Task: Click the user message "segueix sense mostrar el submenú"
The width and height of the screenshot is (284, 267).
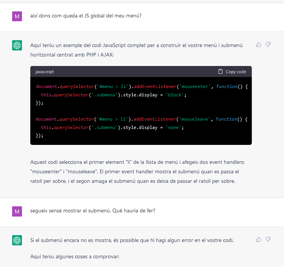Action: pyautogui.click(x=92, y=211)
